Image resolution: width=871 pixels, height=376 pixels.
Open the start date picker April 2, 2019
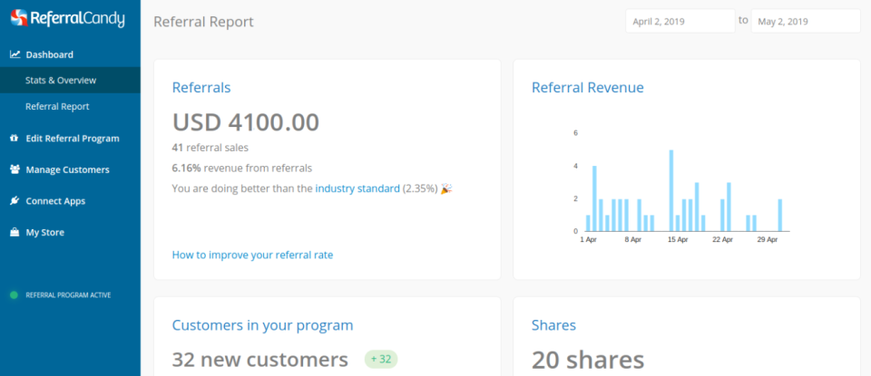pos(680,21)
